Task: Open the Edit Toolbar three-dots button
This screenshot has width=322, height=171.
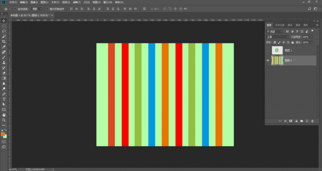Action: [4, 125]
